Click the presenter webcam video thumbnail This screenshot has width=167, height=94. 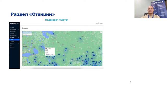(x=151, y=9)
